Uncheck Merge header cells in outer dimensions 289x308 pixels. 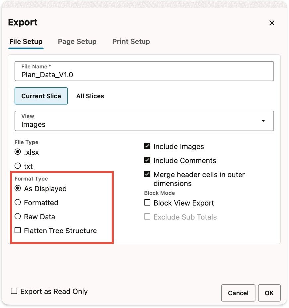point(147,174)
